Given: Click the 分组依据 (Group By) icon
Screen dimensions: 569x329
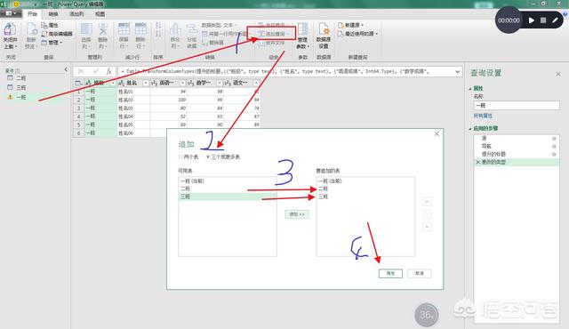Looking at the screenshot, I should [192, 36].
